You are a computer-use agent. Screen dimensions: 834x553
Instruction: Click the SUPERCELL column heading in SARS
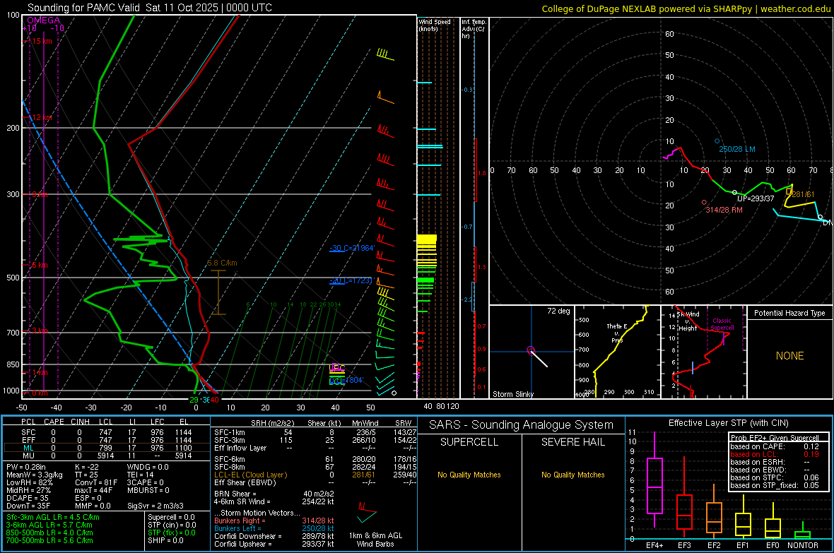click(x=469, y=442)
